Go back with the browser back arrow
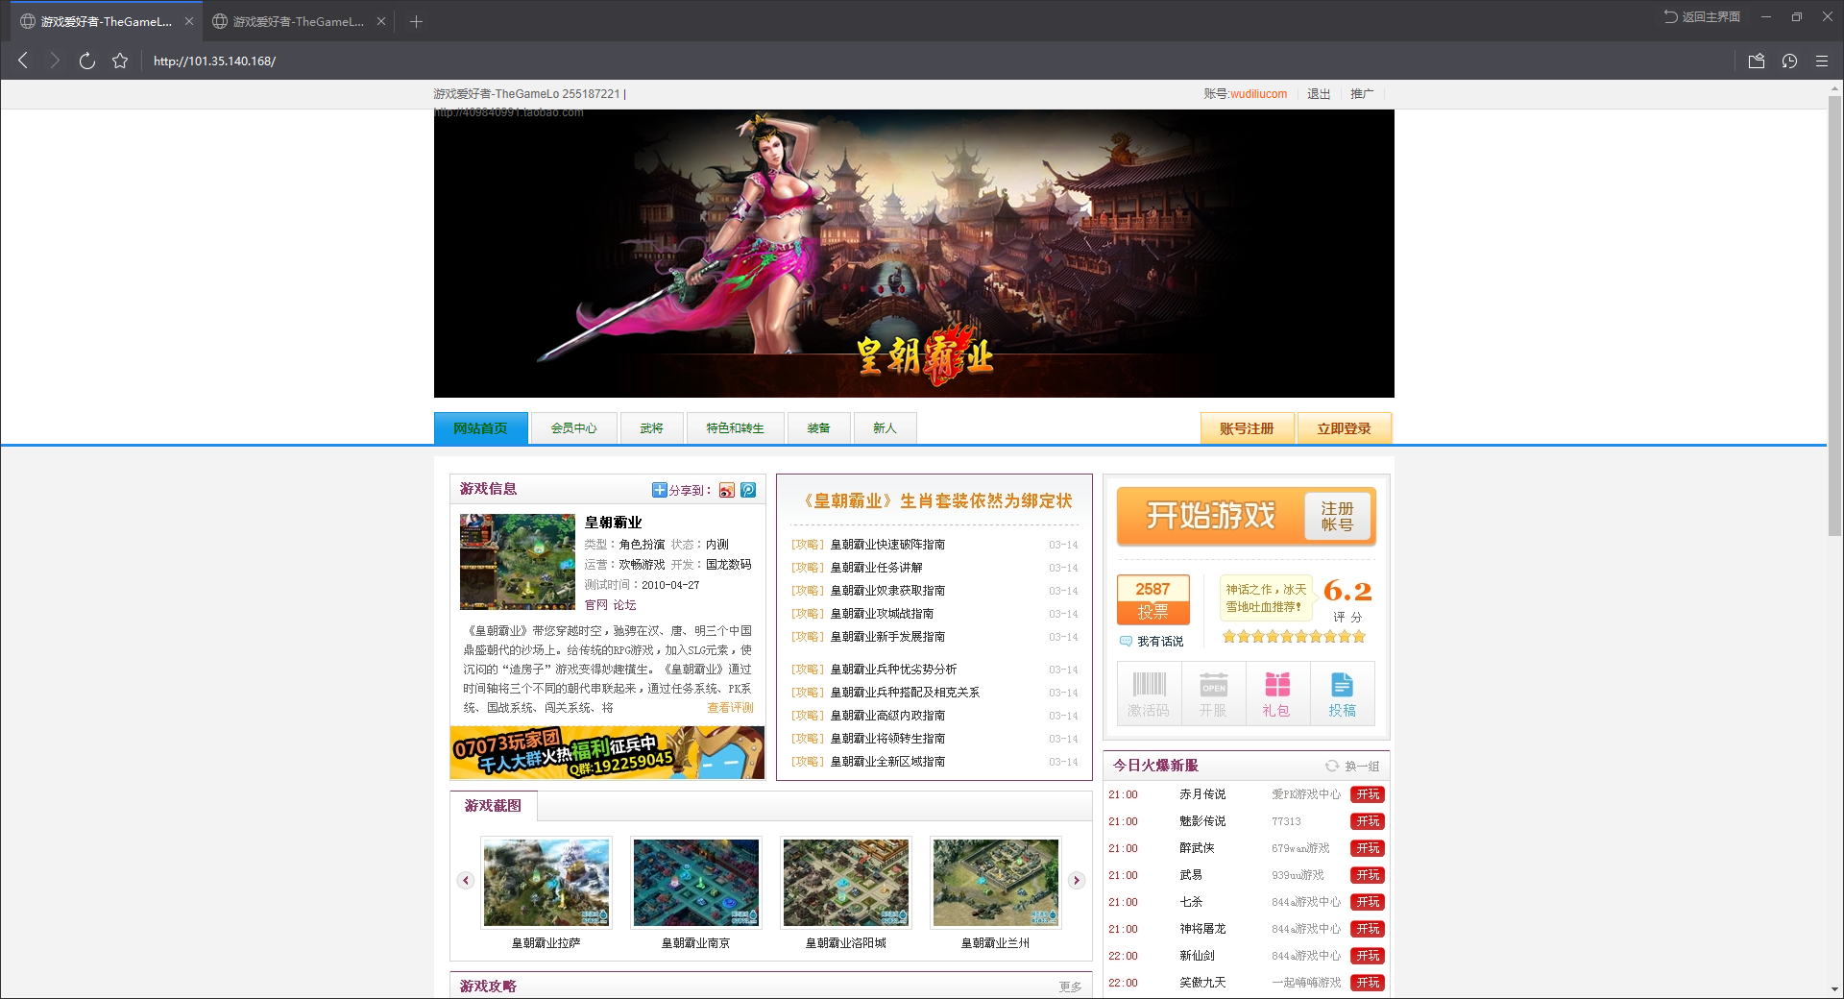This screenshot has width=1844, height=999. (23, 61)
